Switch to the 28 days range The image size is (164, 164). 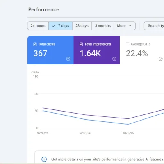pyautogui.click(x=82, y=26)
